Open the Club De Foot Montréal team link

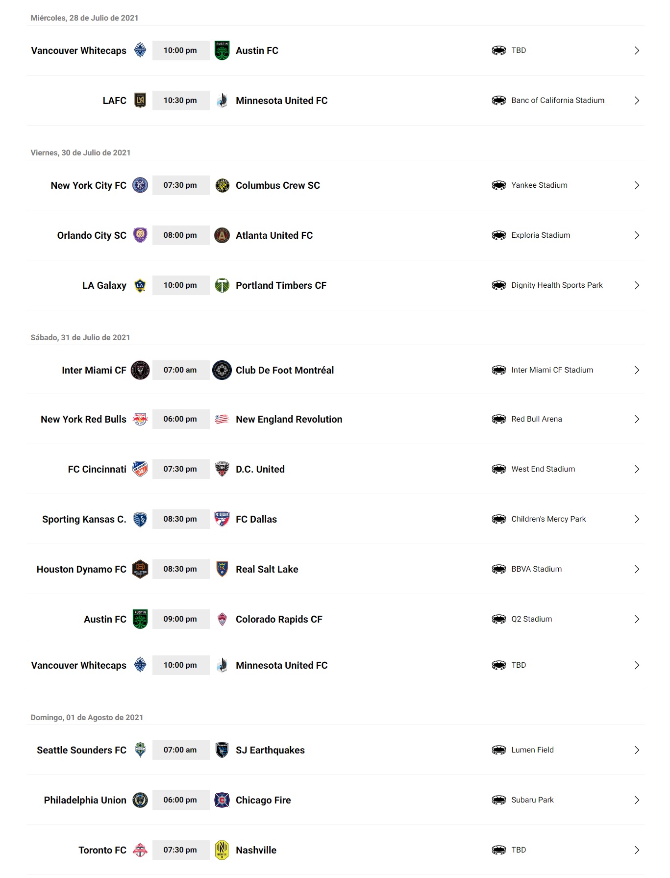point(284,370)
